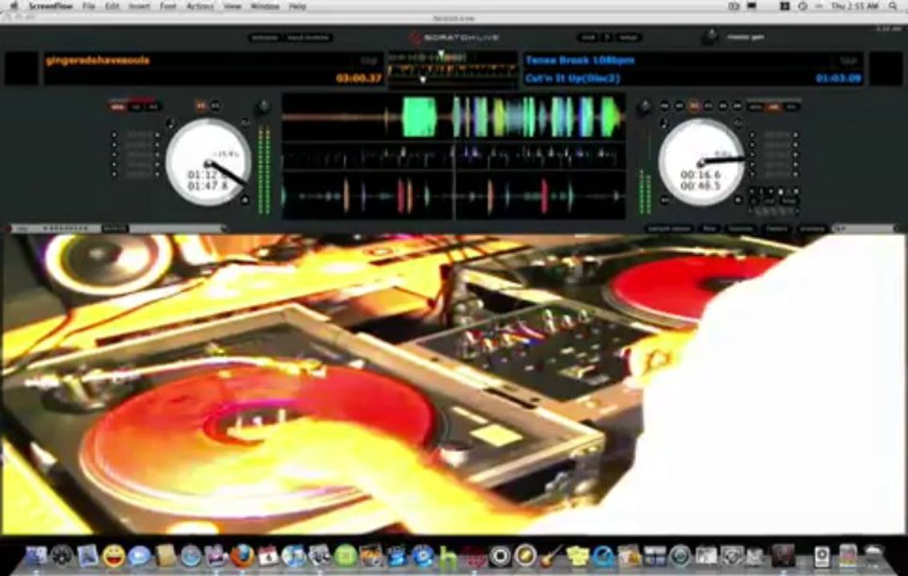908x576 pixels.
Task: Click the red record button at bottom left
Action: coord(7,229)
